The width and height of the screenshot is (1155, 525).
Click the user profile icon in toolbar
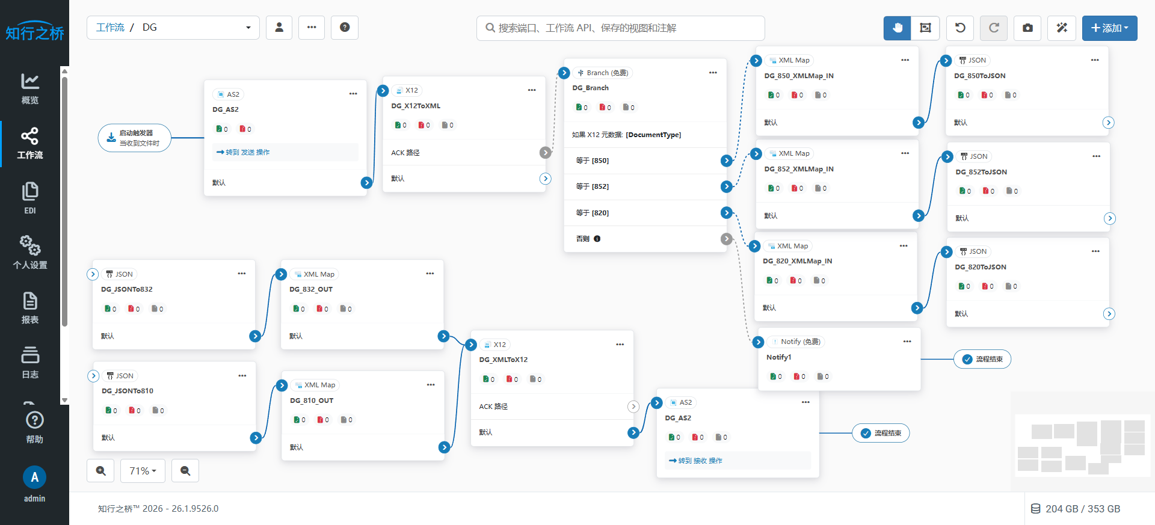click(x=279, y=28)
